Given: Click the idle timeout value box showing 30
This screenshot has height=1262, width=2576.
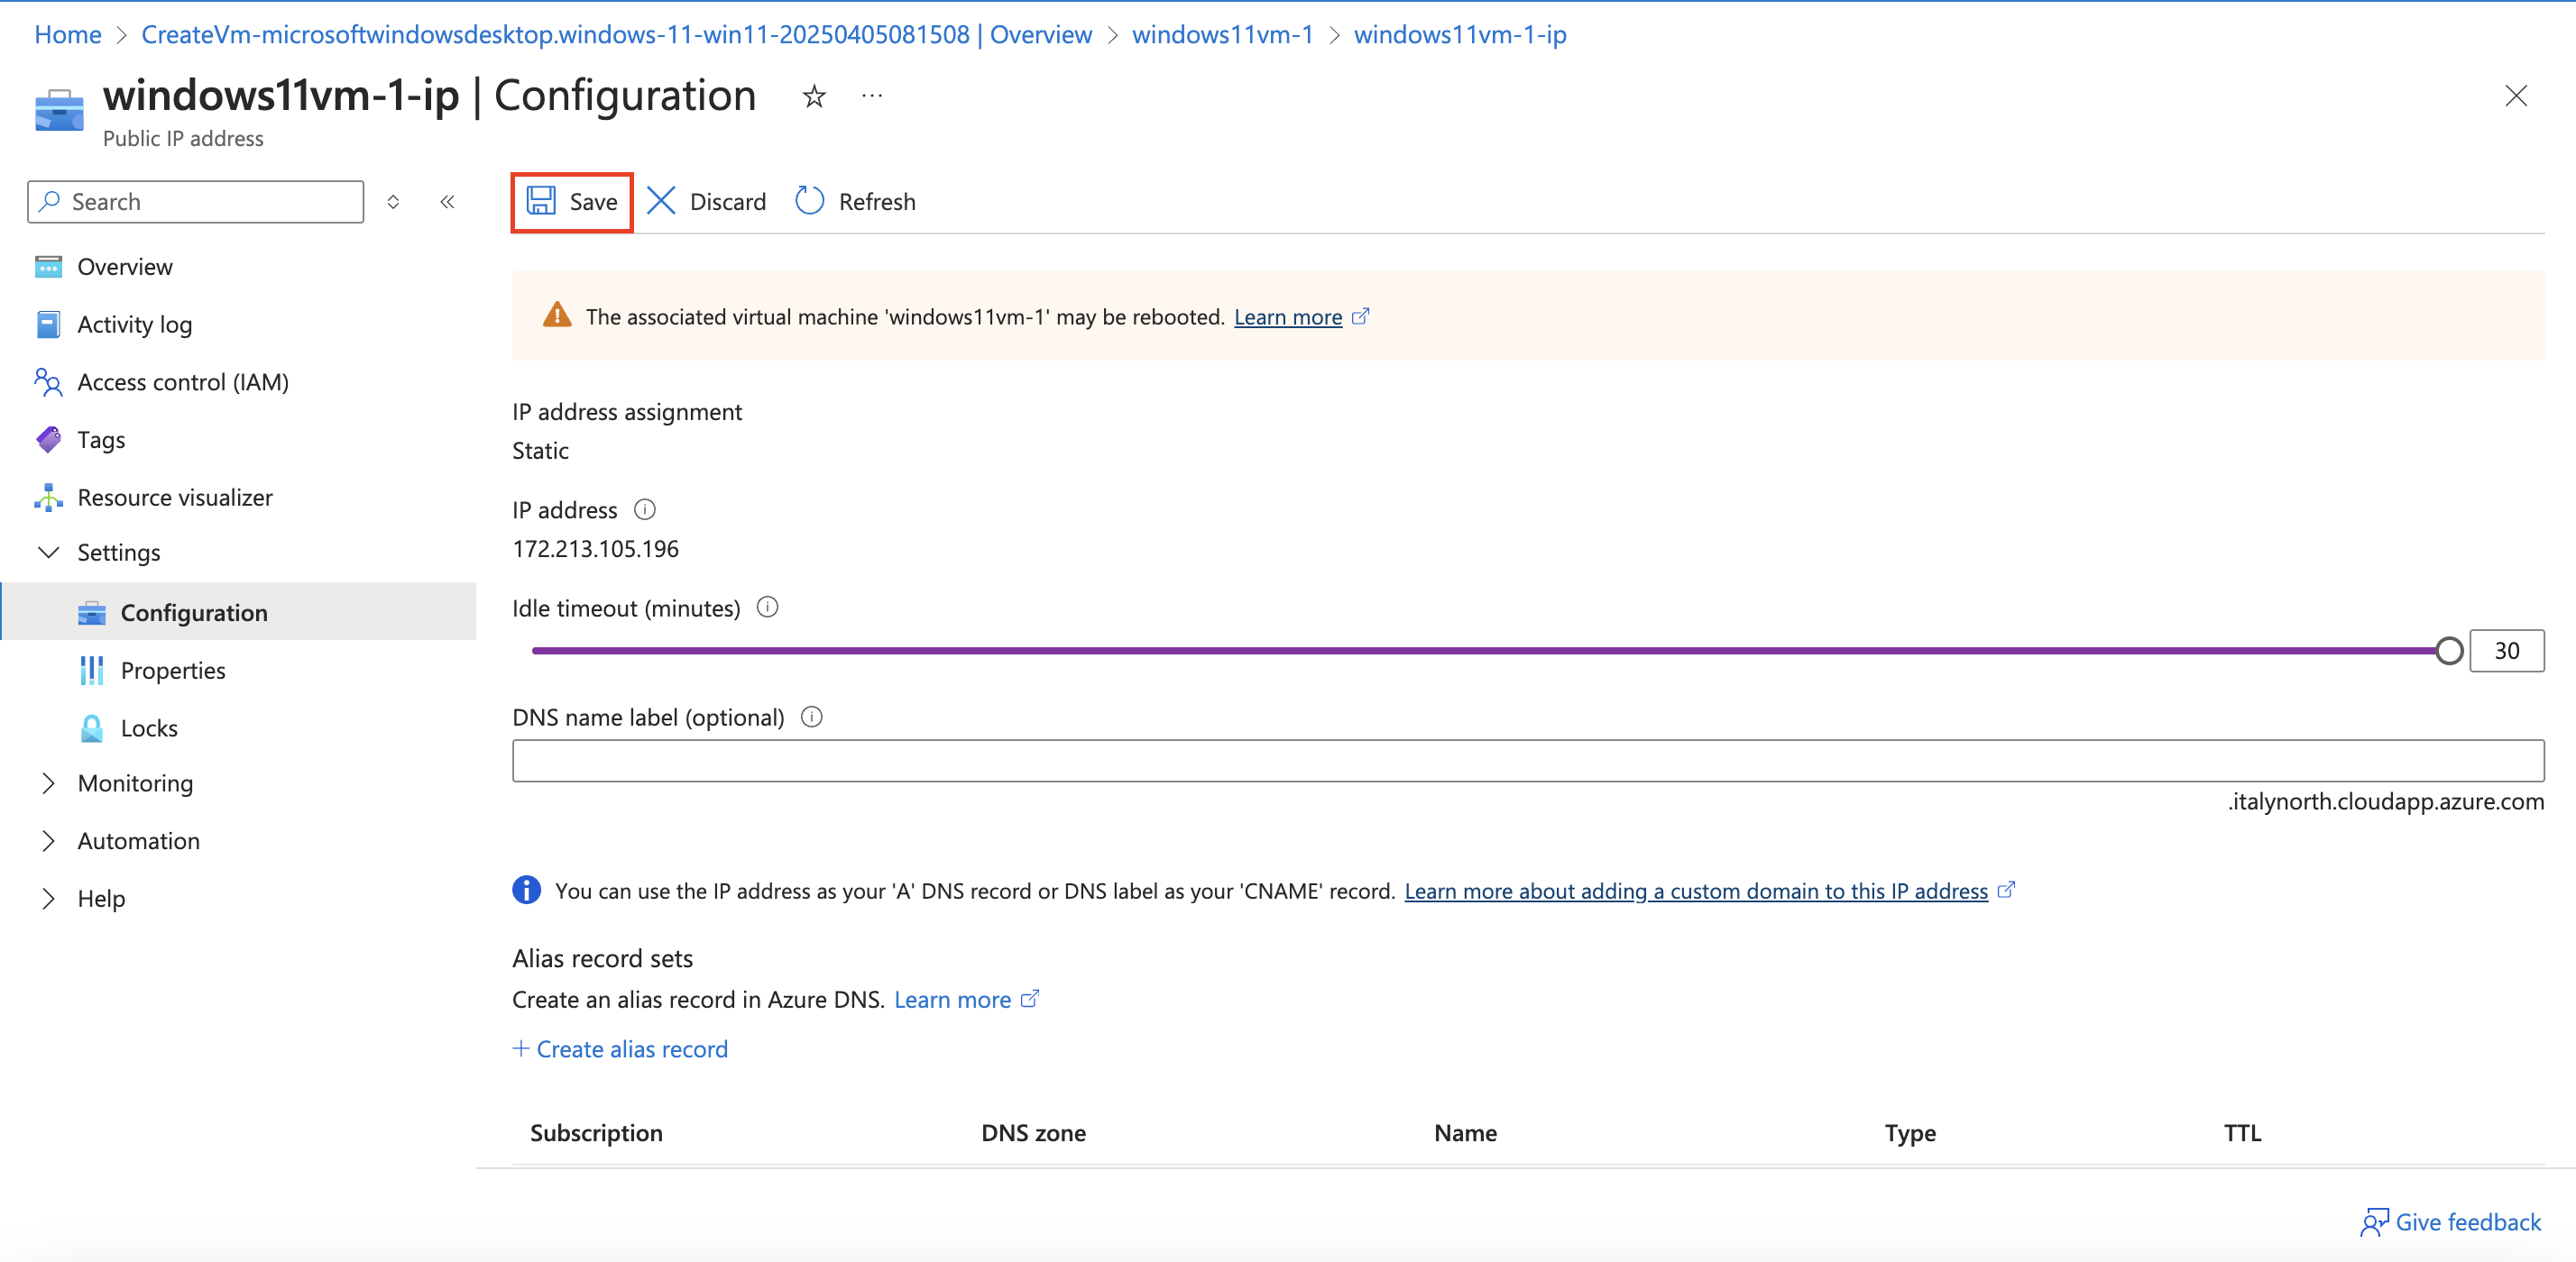Looking at the screenshot, I should (x=2506, y=652).
